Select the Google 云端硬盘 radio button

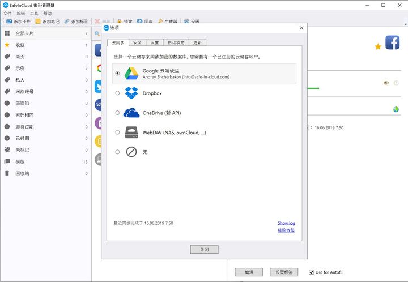[118, 74]
